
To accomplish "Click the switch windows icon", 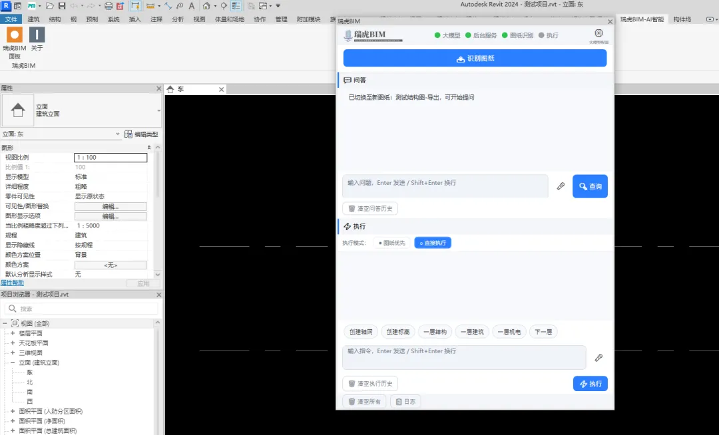I will coord(263,6).
